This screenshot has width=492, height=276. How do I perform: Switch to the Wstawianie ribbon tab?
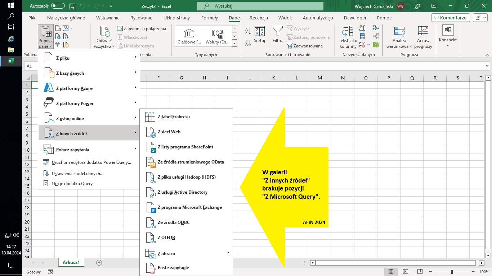coord(108,18)
